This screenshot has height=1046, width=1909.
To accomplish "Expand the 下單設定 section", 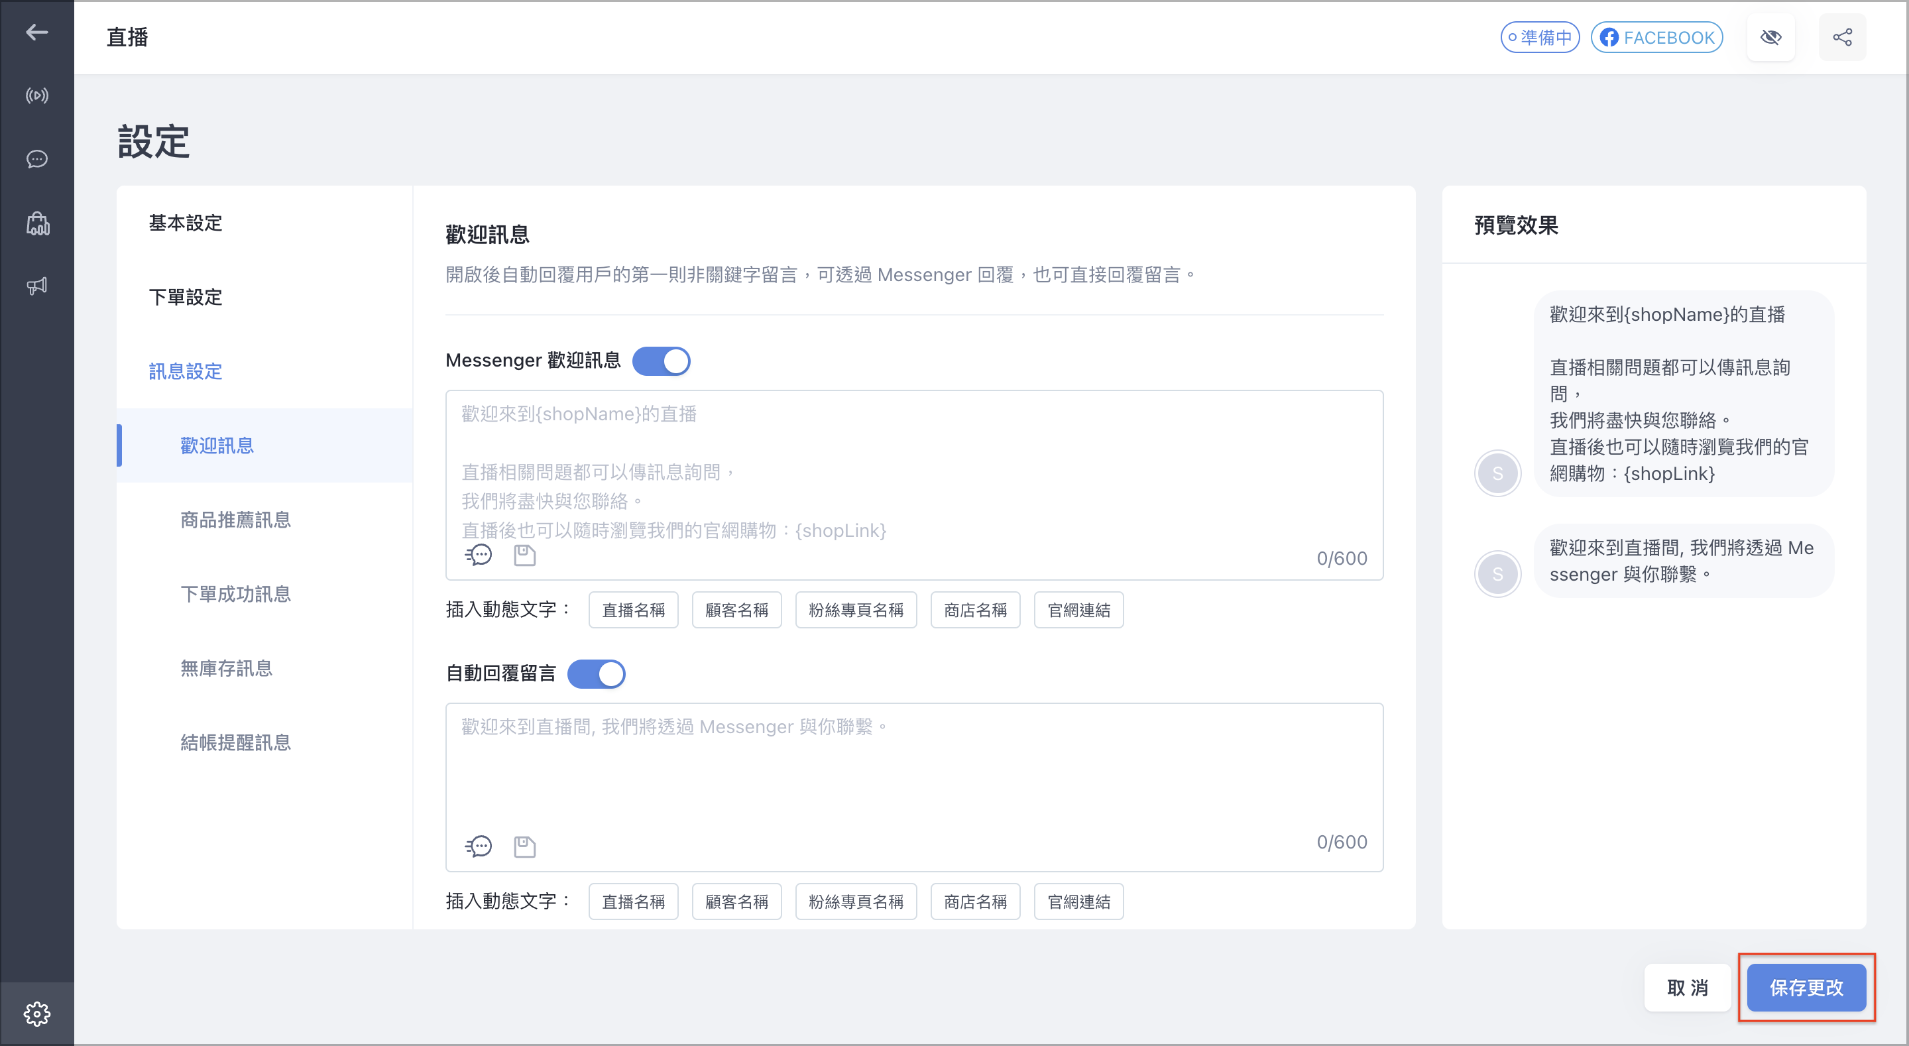I will click(x=186, y=297).
